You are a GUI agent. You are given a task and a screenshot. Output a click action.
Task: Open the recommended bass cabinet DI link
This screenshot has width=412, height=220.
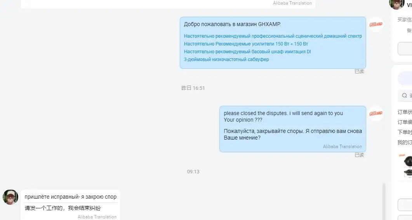click(x=247, y=52)
